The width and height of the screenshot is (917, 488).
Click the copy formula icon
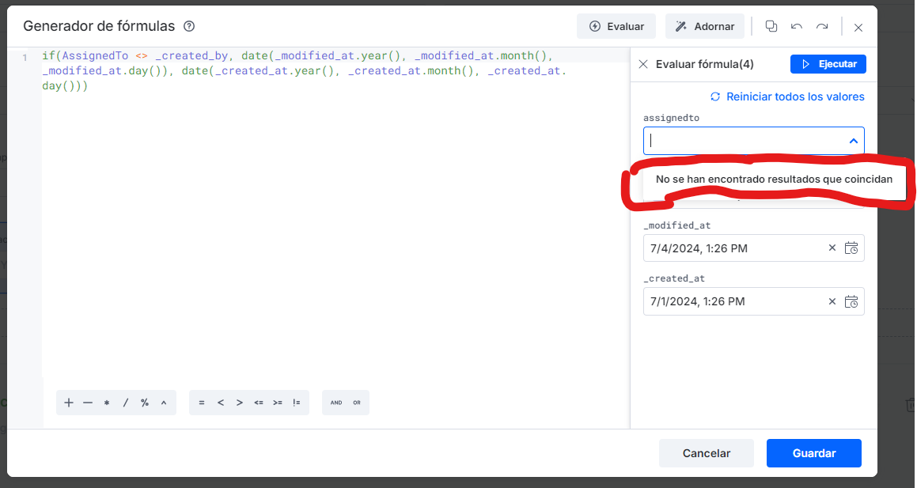[x=771, y=26]
